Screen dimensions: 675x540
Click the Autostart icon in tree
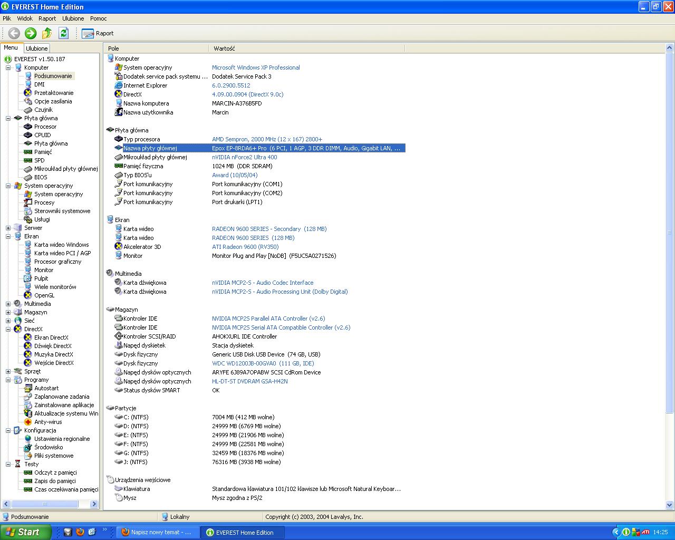coord(28,388)
